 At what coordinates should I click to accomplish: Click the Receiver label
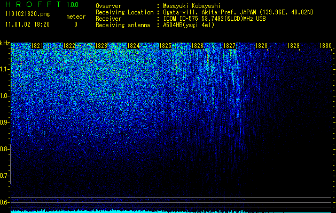pyautogui.click(x=108, y=19)
